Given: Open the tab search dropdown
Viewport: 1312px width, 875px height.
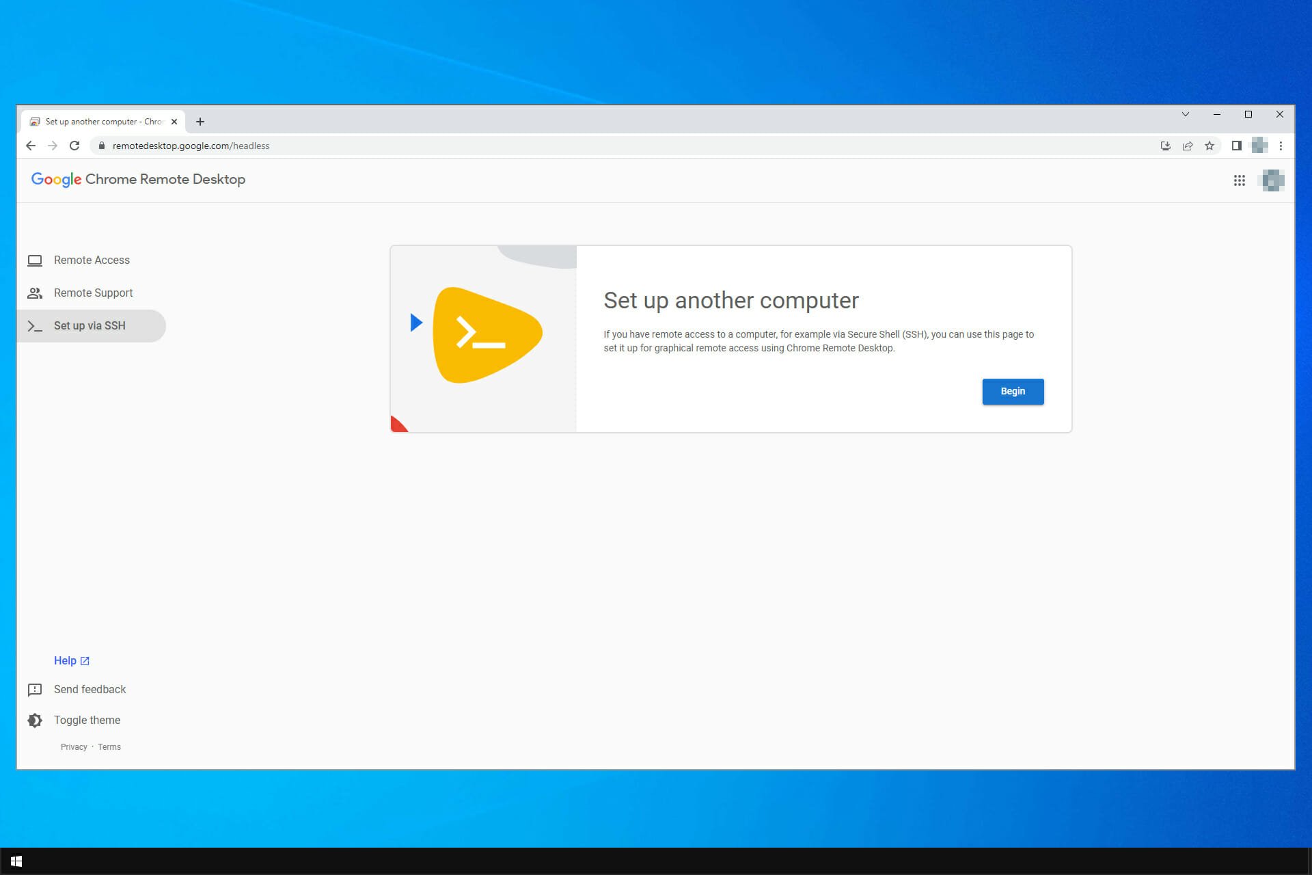Looking at the screenshot, I should point(1186,114).
